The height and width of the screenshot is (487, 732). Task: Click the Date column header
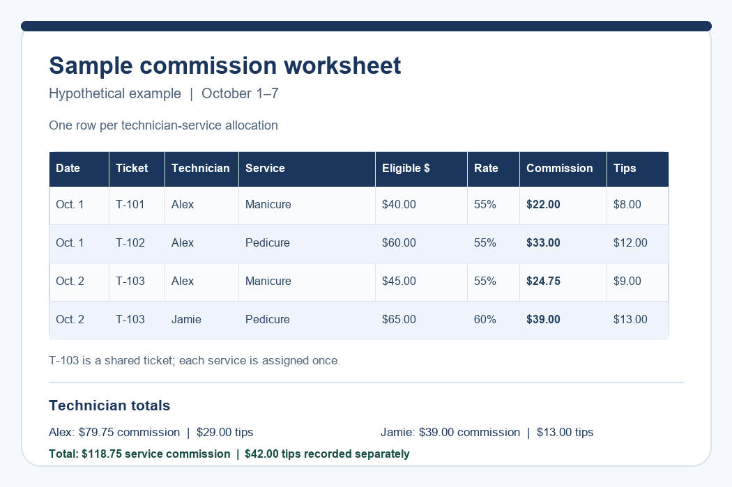coord(79,169)
